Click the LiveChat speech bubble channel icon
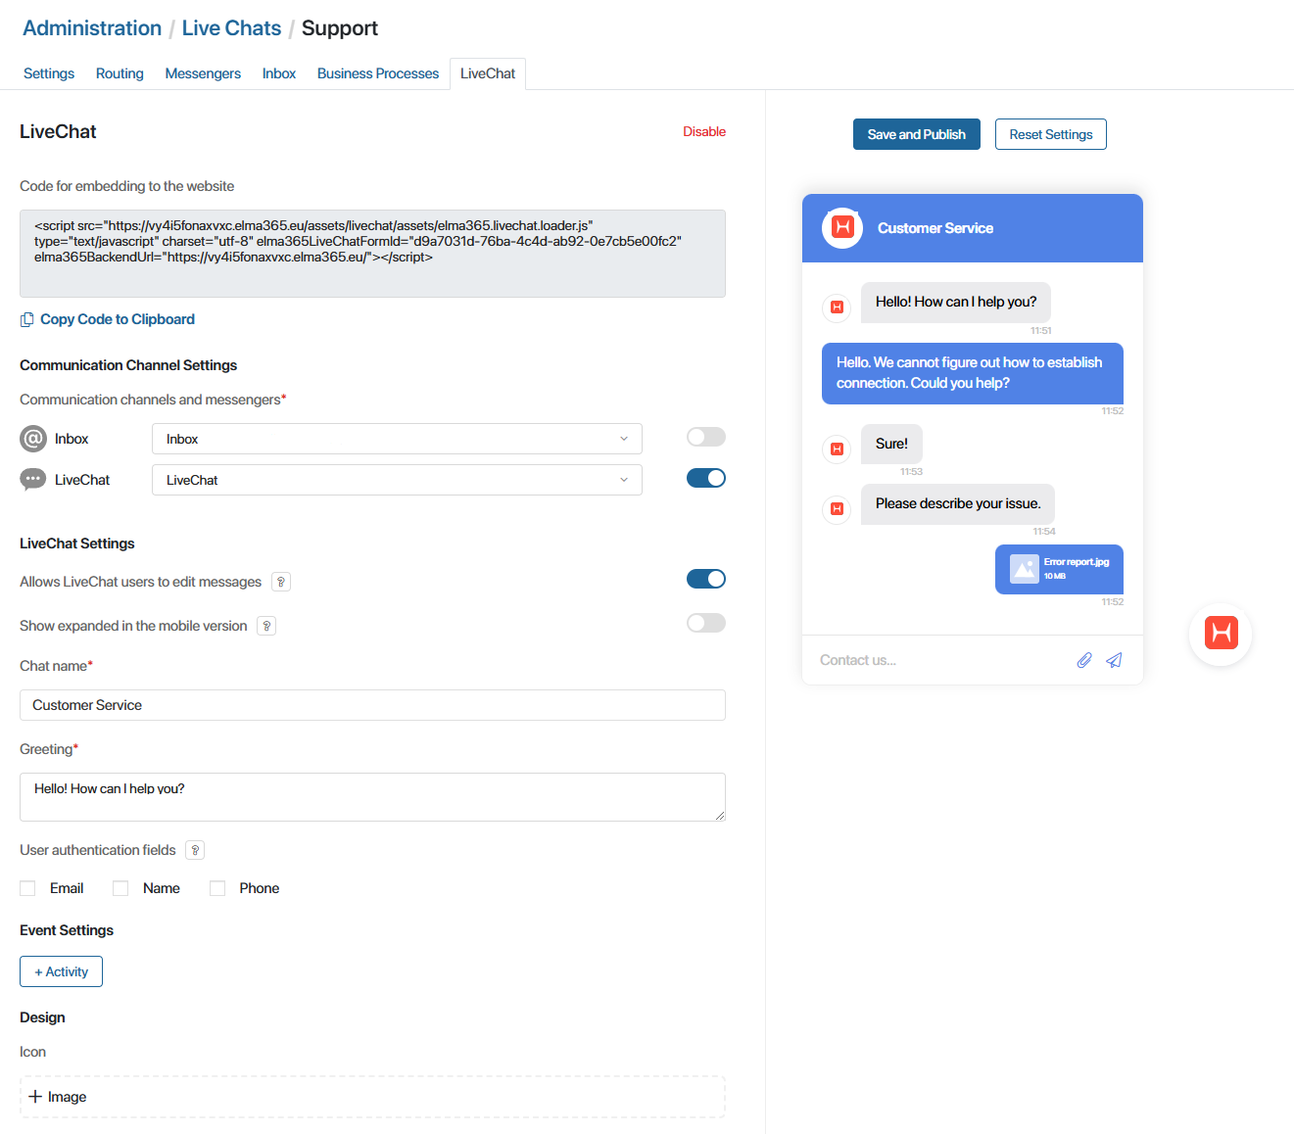Viewport: 1294px width, 1134px height. [33, 480]
